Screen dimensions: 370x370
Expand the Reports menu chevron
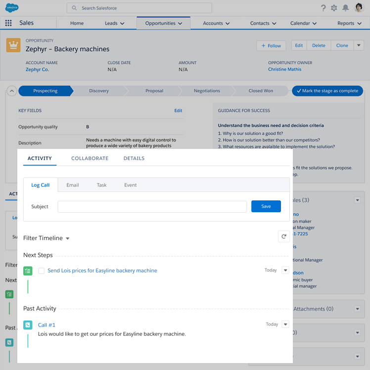(x=360, y=23)
